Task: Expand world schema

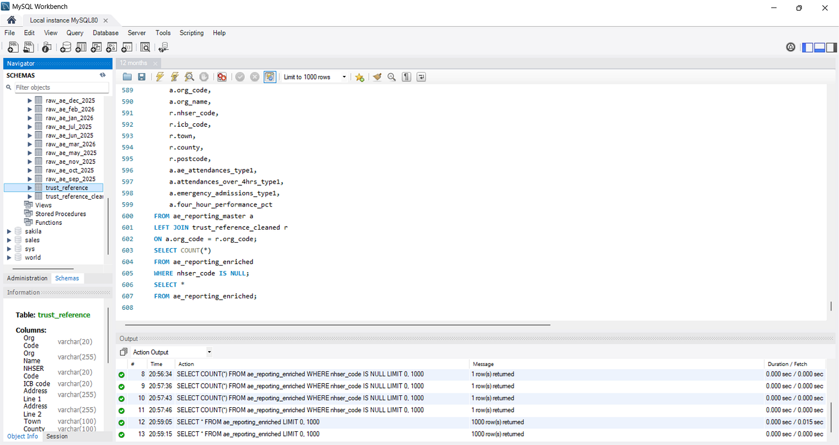Action: (9, 257)
